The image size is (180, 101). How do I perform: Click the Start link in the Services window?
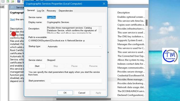[12, 19]
